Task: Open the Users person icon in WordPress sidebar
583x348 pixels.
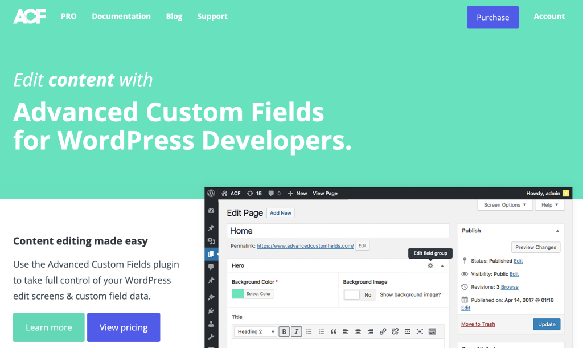Action: click(211, 324)
